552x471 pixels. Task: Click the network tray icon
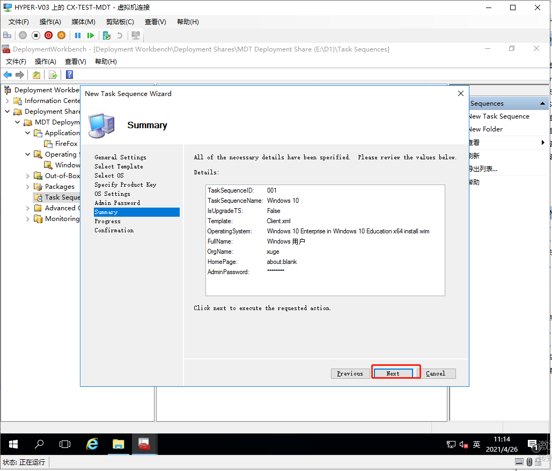tap(451, 445)
